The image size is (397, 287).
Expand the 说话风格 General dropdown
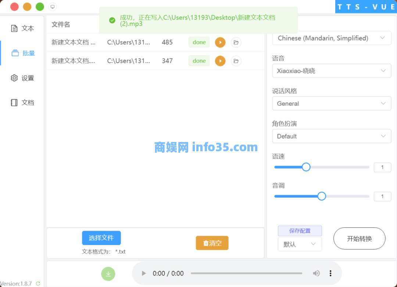[331, 103]
